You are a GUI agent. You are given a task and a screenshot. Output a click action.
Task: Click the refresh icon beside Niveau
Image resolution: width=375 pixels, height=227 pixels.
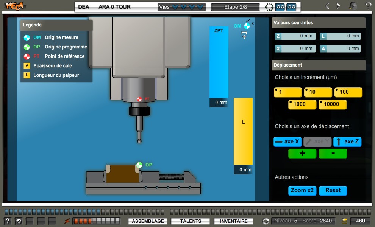[266, 221]
